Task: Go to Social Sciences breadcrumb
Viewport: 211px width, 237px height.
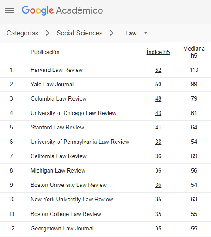Action: coord(79,33)
